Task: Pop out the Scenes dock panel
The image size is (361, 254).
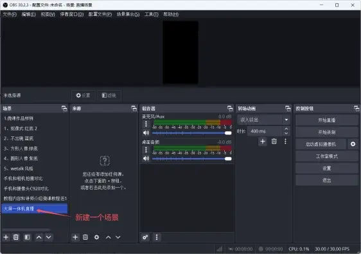Action: [64, 108]
